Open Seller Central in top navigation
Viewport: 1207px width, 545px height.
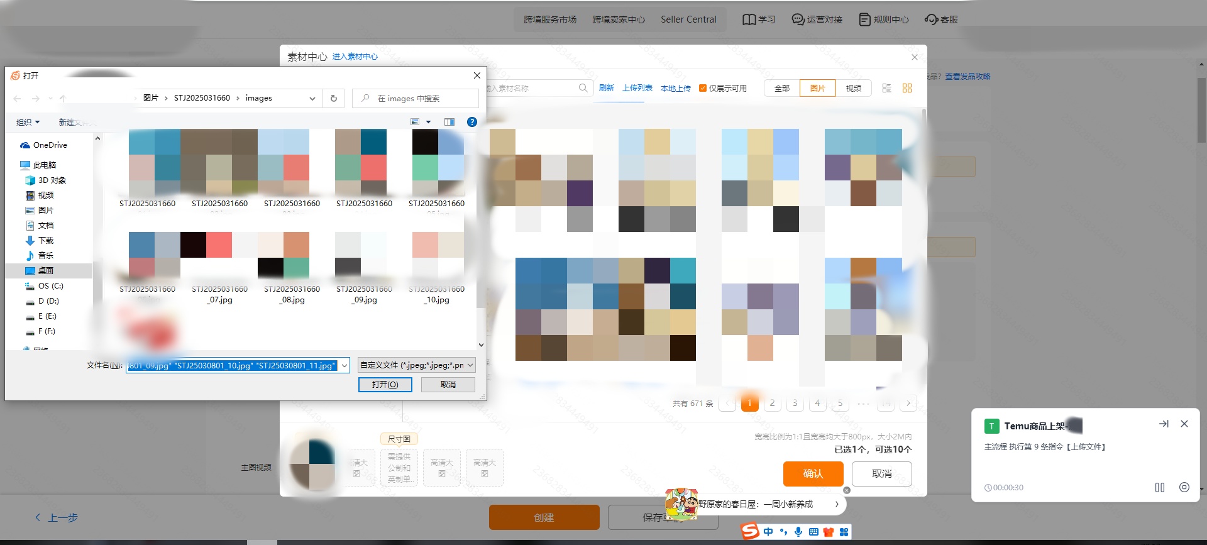[688, 19]
